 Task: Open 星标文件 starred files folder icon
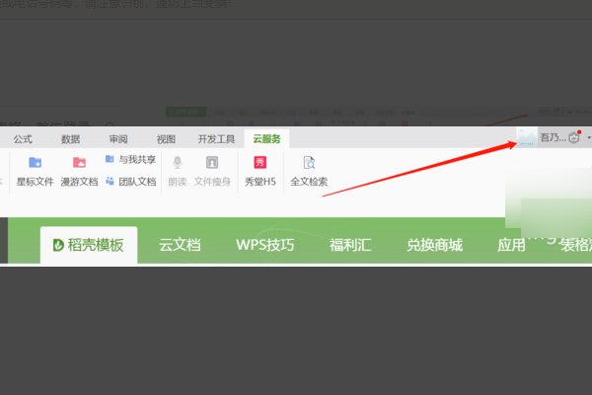[x=36, y=162]
